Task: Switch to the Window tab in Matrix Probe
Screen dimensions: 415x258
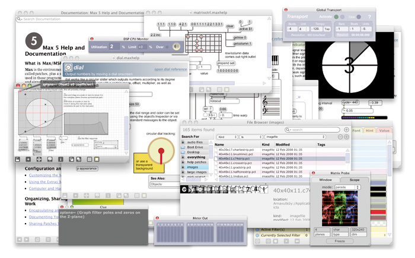Action: 325,179
